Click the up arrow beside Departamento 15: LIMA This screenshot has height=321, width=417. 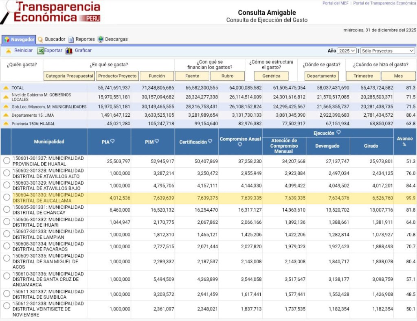pos(6,116)
